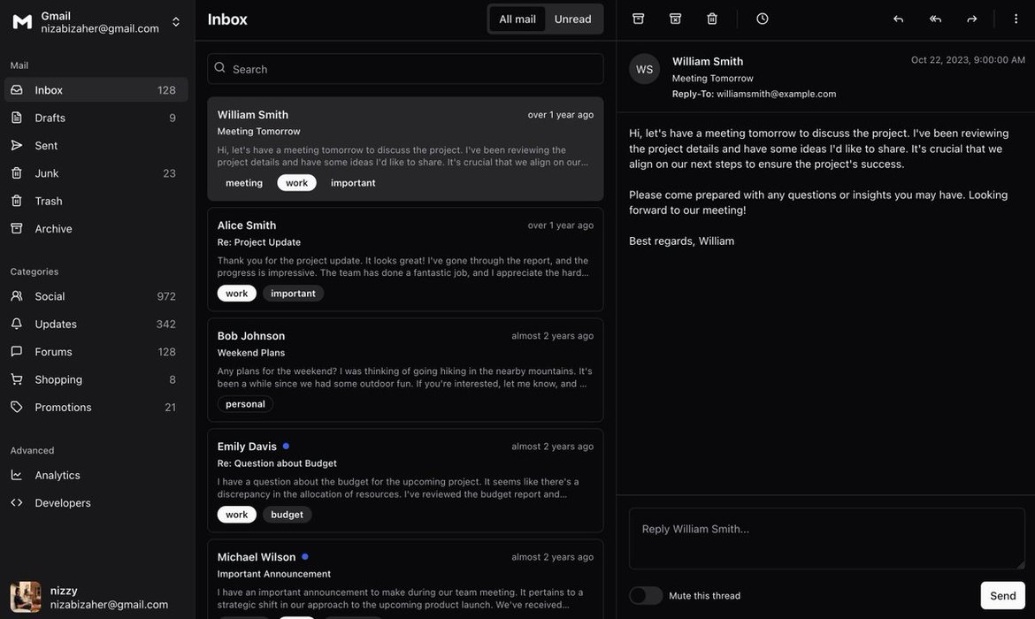
Task: Open the Drafts folder
Action: point(50,118)
